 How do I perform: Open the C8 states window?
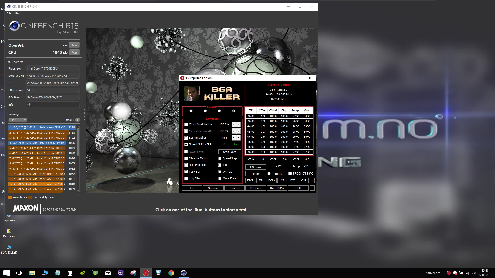tap(283, 180)
